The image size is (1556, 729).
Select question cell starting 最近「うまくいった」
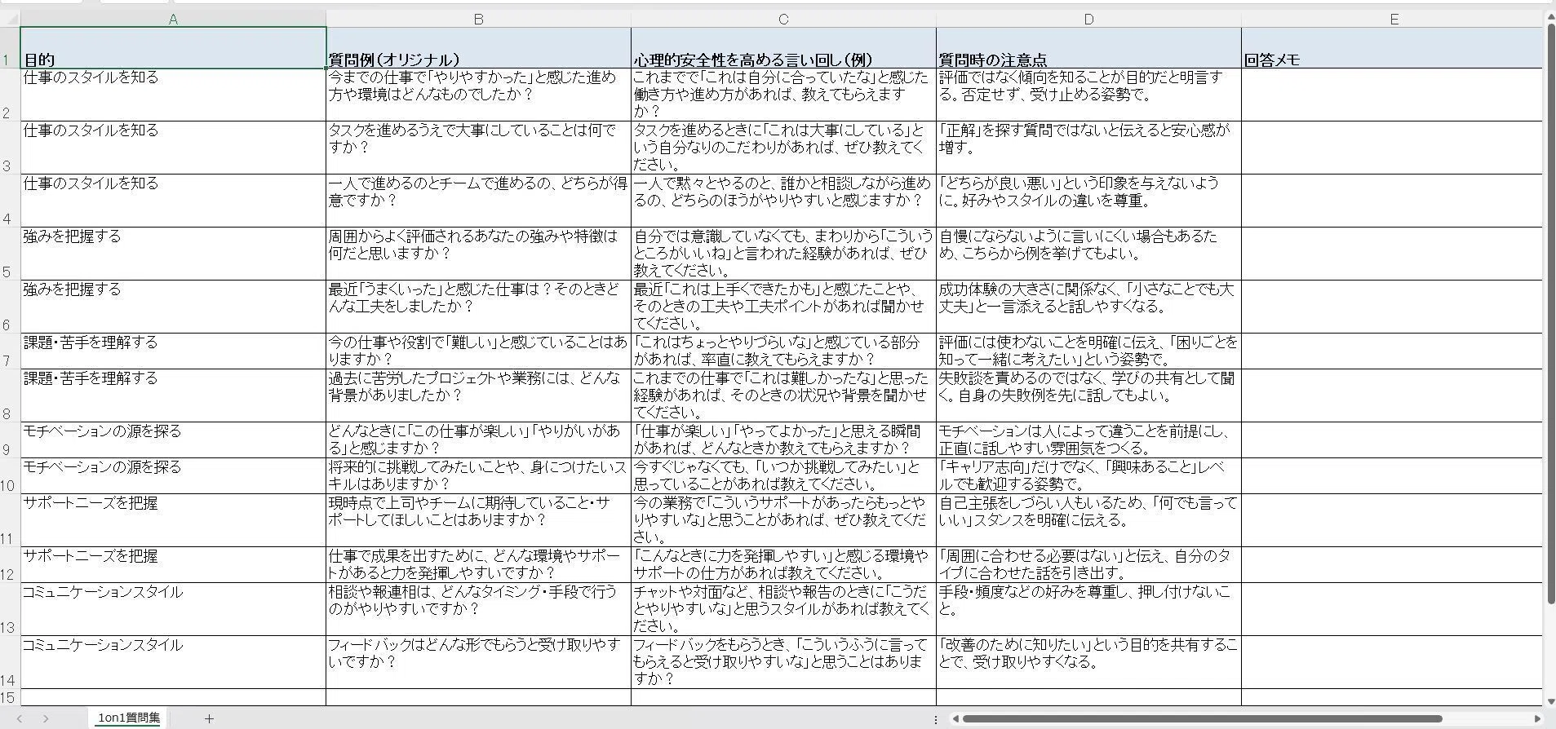click(x=478, y=307)
